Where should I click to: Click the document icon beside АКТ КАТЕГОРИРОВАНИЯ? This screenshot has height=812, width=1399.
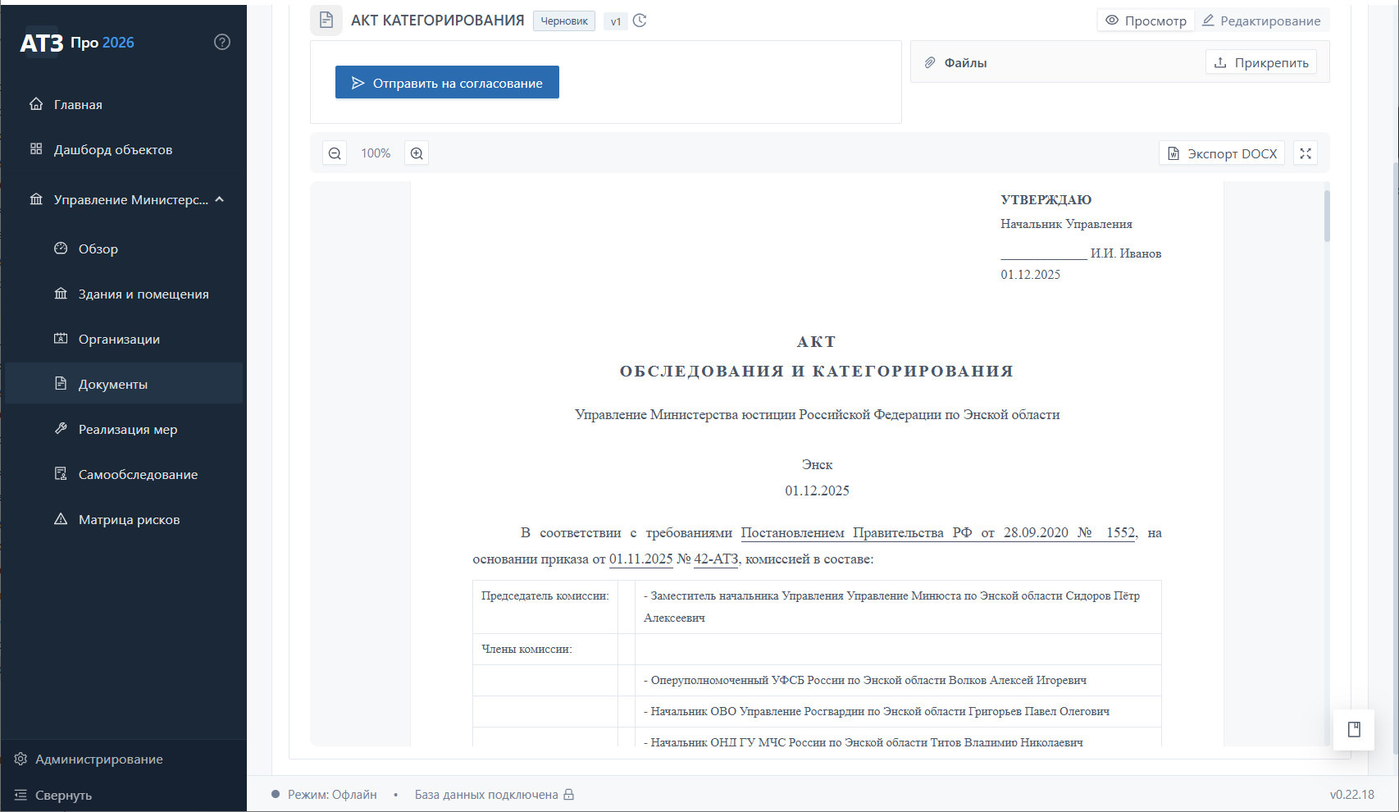click(326, 20)
